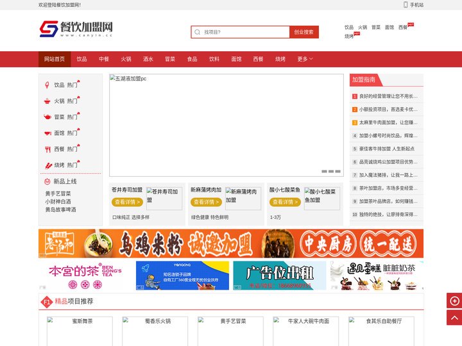Click the 面馆 bowl icon in the sidebar
Screen dimensions: 462x346
click(47, 133)
